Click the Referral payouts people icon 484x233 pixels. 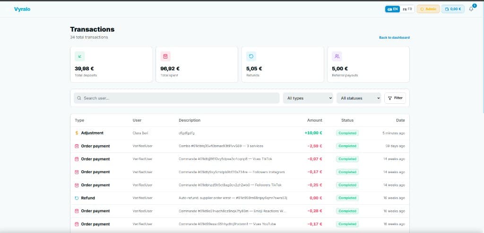click(337, 56)
